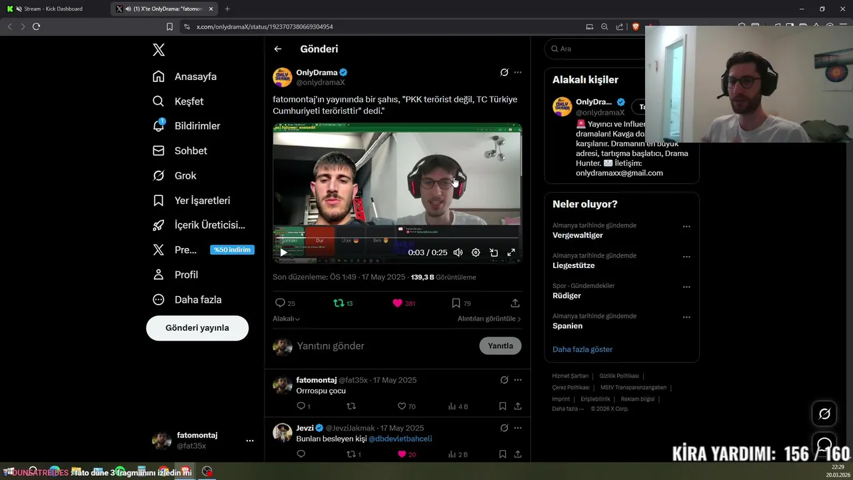Unlike the post with 381 likes

[404, 303]
